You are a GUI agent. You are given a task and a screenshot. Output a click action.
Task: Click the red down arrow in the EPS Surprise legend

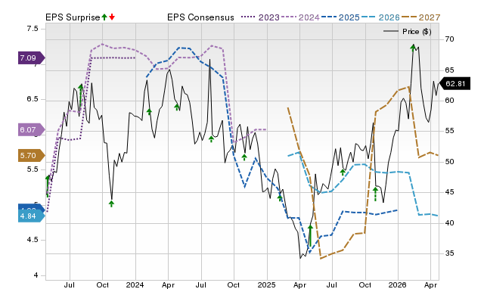(112, 17)
